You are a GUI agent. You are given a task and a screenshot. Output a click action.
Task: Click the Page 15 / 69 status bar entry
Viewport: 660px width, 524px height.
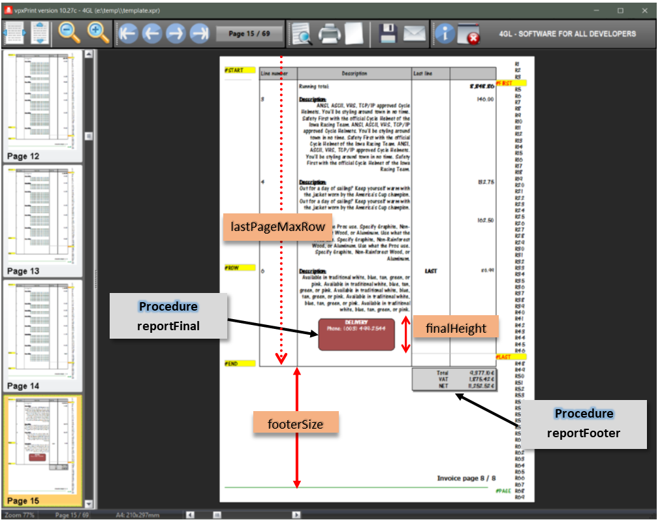point(72,515)
